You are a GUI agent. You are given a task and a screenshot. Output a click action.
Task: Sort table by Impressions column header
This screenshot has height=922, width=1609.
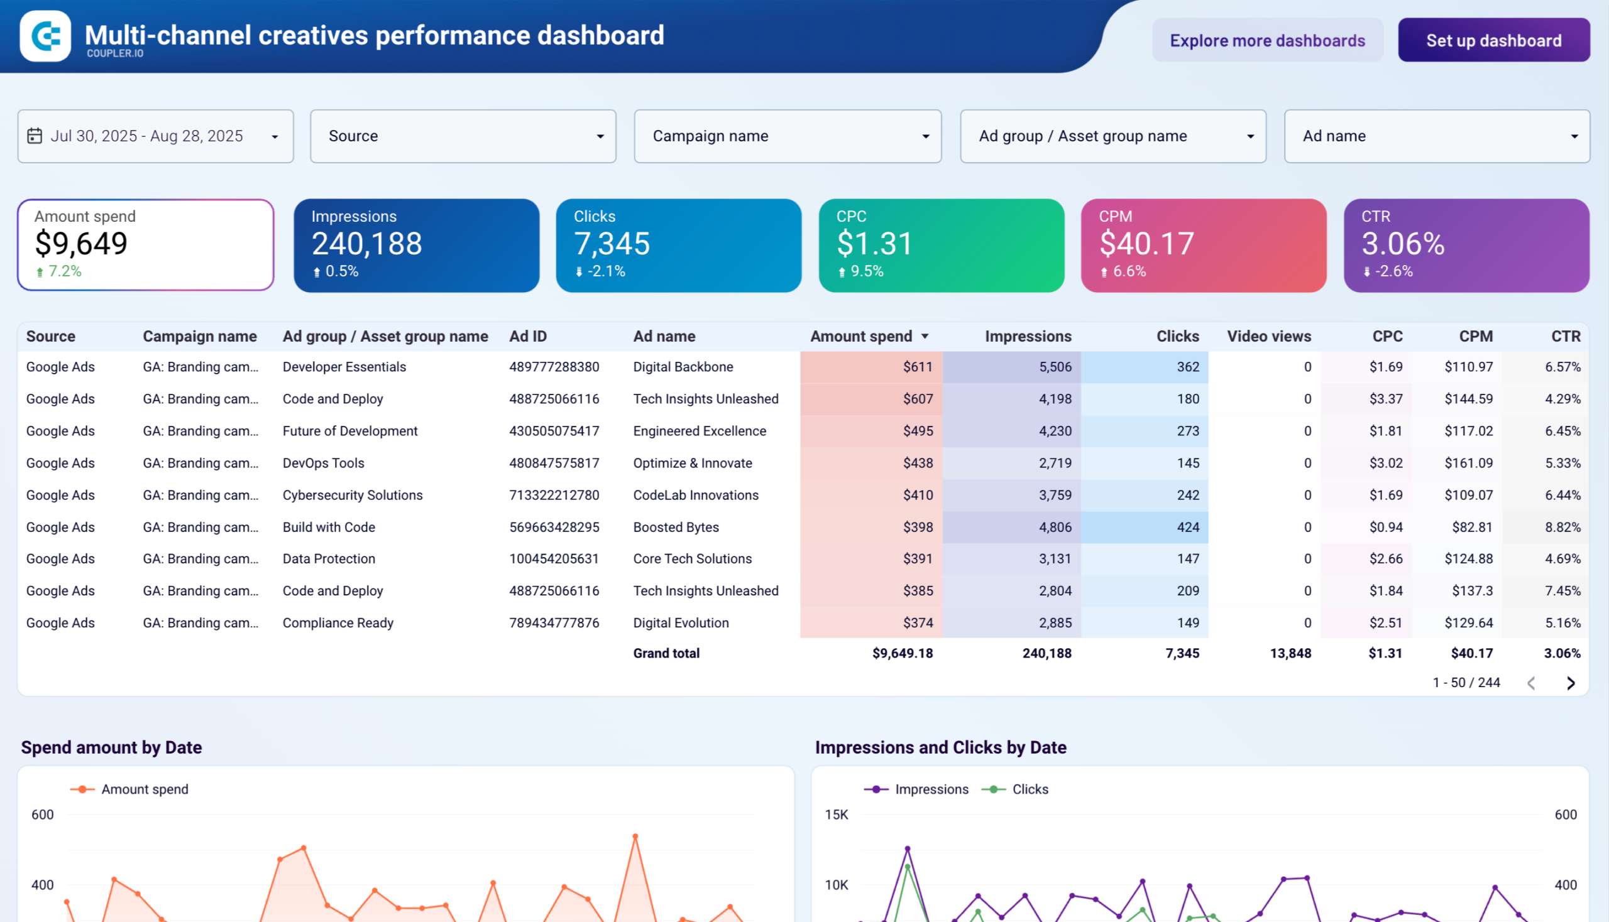(x=1027, y=336)
